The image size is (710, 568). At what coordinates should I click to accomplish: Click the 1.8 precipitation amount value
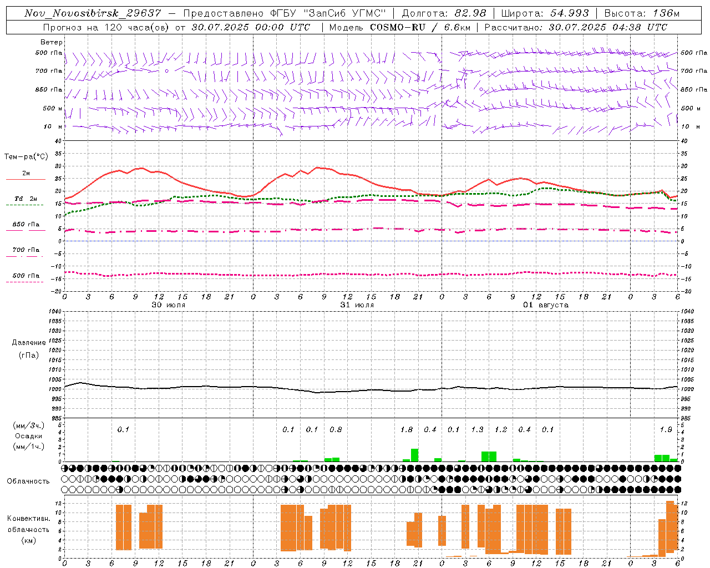tap(407, 429)
